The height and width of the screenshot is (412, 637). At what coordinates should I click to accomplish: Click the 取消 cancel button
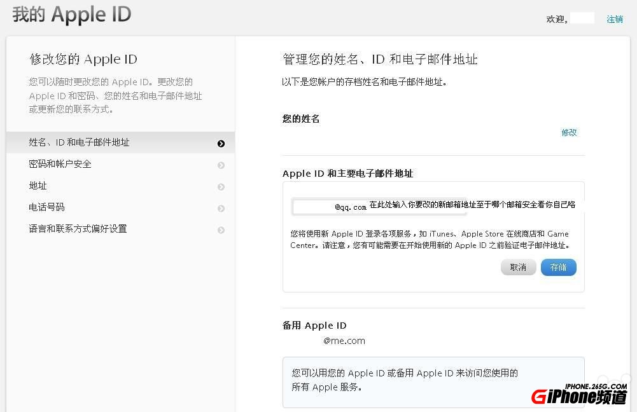(x=518, y=267)
